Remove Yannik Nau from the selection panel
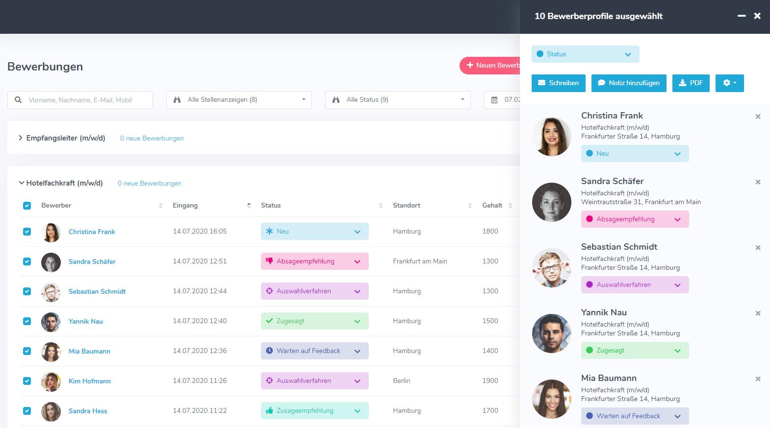 [x=758, y=313]
